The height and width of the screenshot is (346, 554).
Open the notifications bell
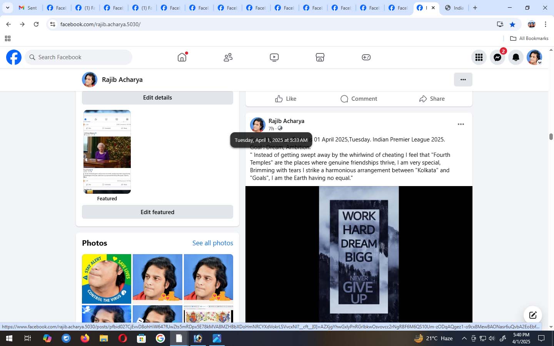click(516, 57)
